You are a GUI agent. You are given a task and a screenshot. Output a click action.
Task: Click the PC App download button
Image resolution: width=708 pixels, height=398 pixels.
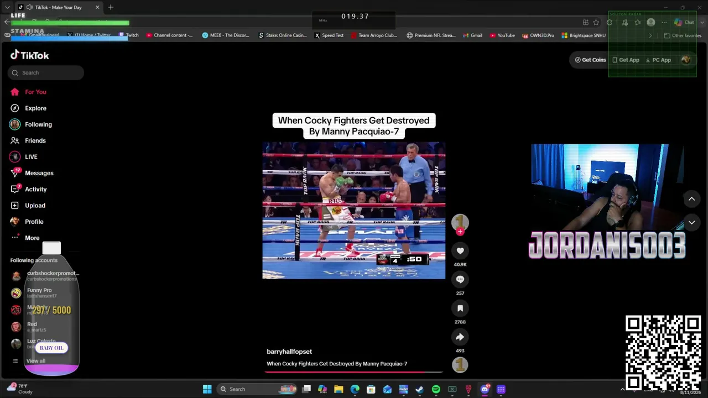(x=658, y=60)
